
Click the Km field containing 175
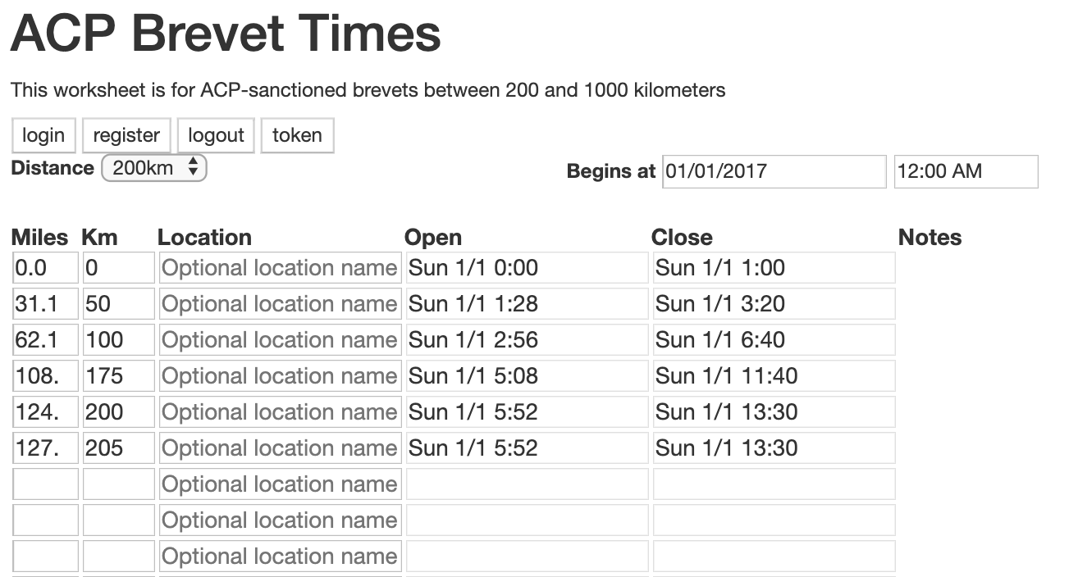pos(119,376)
